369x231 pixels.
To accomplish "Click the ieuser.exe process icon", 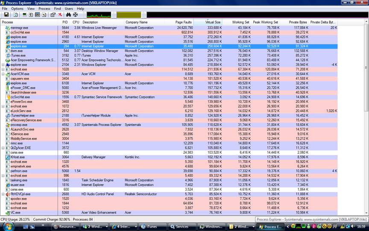I will (8, 185).
